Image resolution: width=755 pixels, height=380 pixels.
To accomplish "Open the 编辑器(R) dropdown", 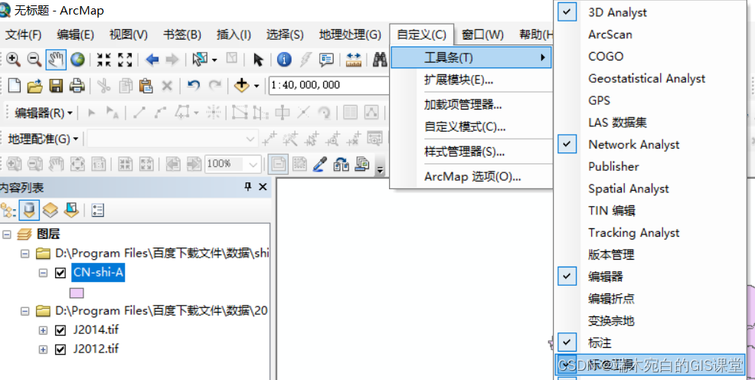I will (x=44, y=113).
